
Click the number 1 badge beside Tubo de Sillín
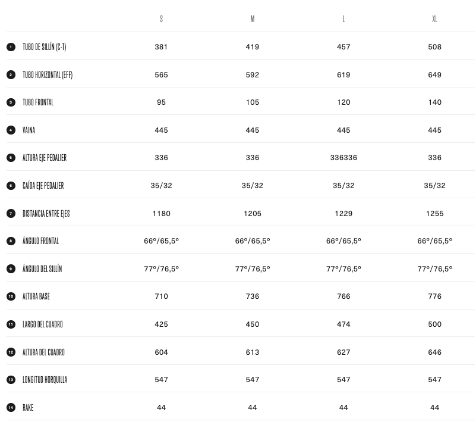11,47
